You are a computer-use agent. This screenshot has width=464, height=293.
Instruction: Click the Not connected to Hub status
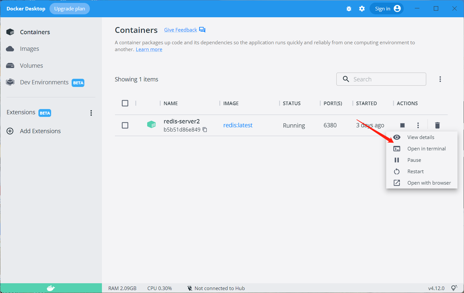216,288
